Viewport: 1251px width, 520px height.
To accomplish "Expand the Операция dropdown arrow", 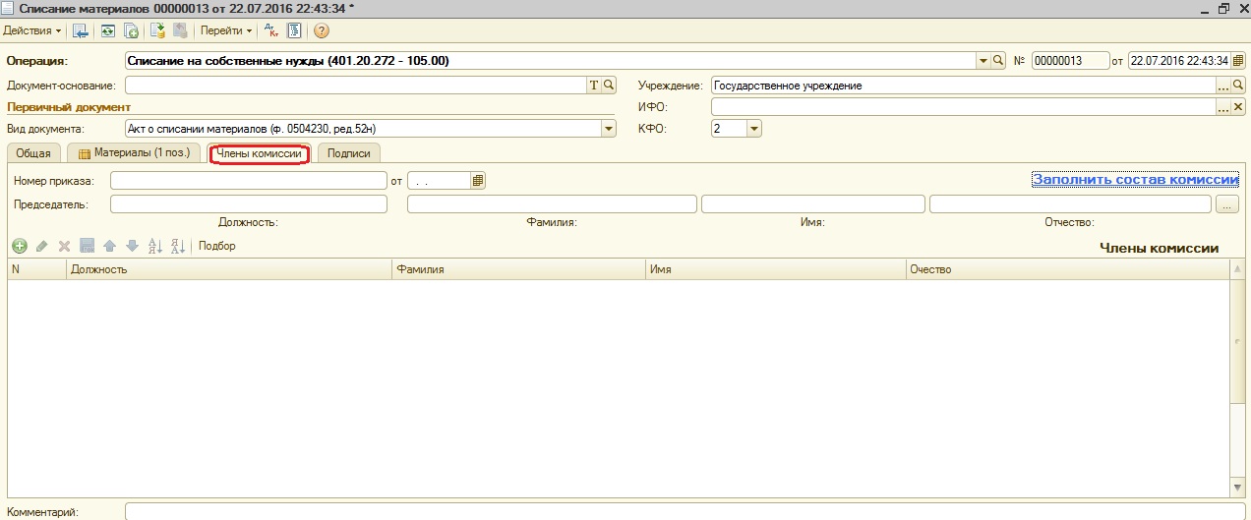I will point(983,60).
